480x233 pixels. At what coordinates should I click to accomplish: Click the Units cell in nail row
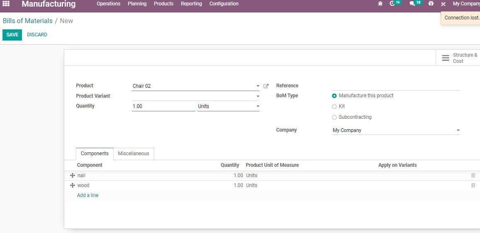point(252,175)
